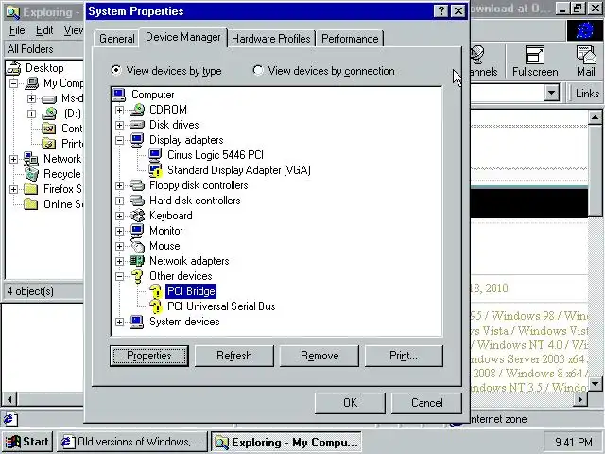Click the Mouse device icon

point(137,246)
